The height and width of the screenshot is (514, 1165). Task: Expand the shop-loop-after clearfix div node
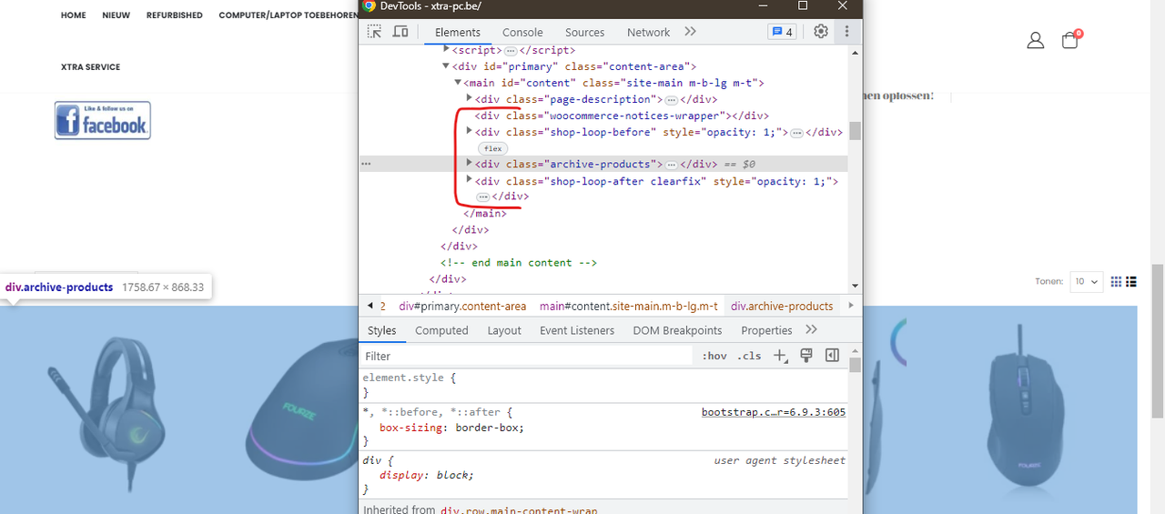(469, 181)
